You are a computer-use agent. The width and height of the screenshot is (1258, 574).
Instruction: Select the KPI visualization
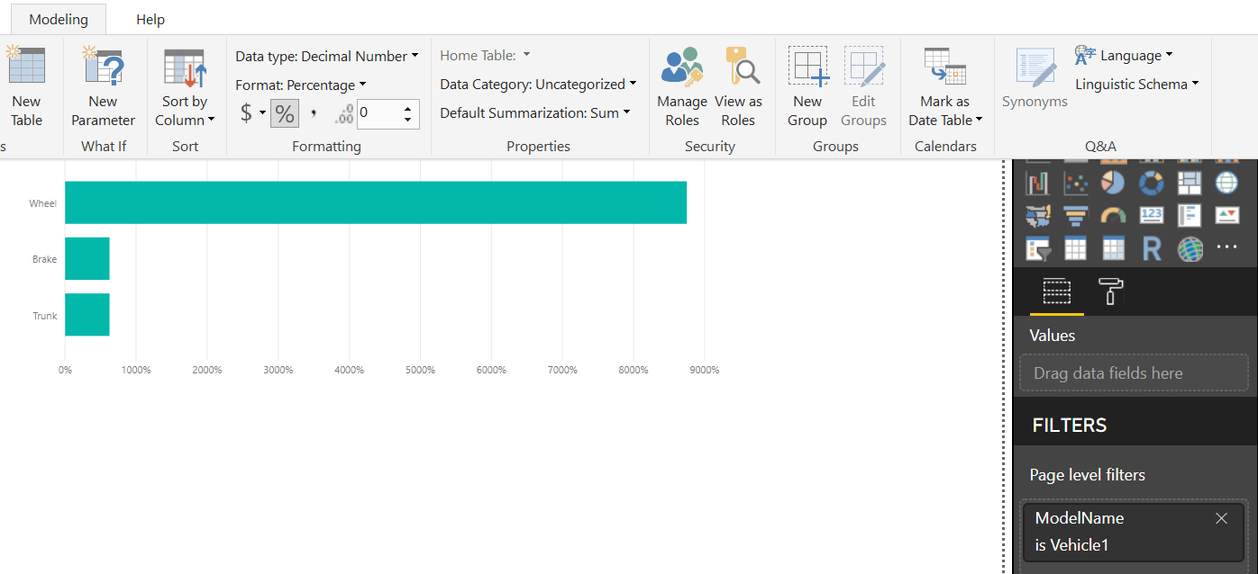1226,215
